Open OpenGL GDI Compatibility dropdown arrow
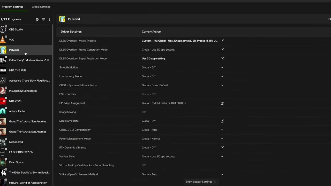 pos(222,130)
